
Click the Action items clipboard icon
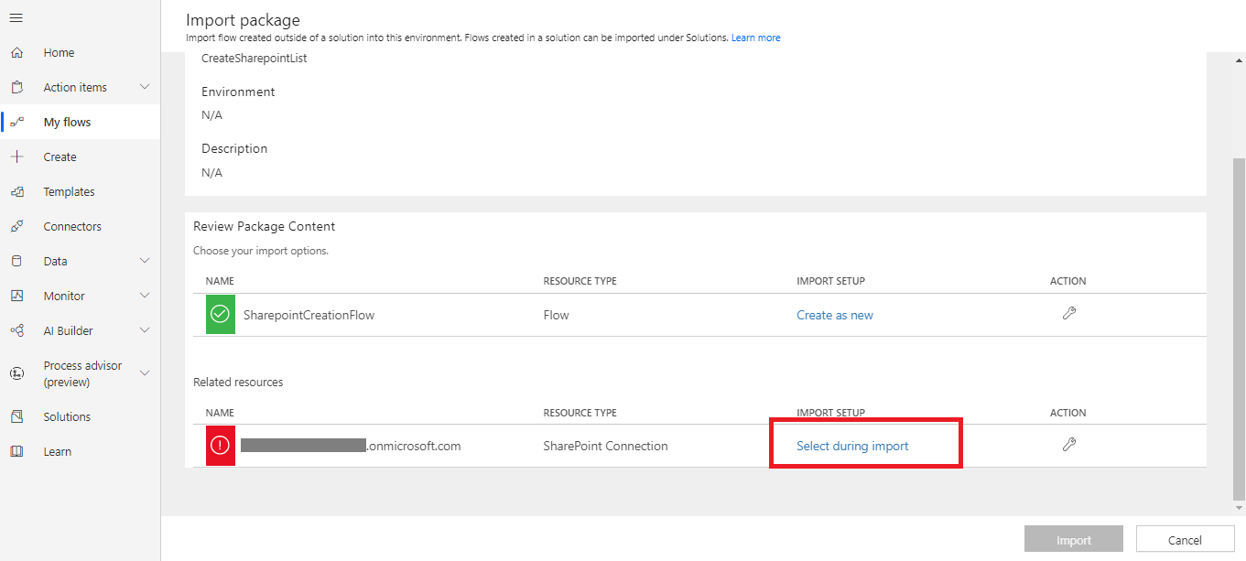pyautogui.click(x=16, y=88)
